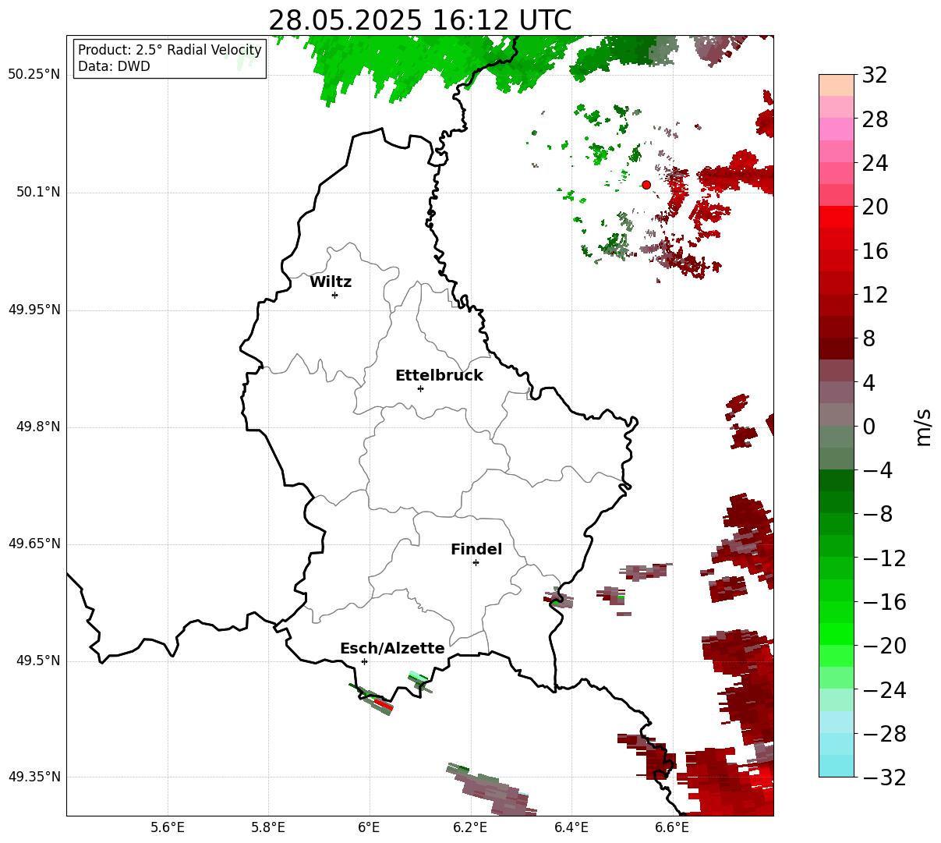Click the cross marker below Wiltz
Viewport: 941px width, 843px height.
point(334,295)
